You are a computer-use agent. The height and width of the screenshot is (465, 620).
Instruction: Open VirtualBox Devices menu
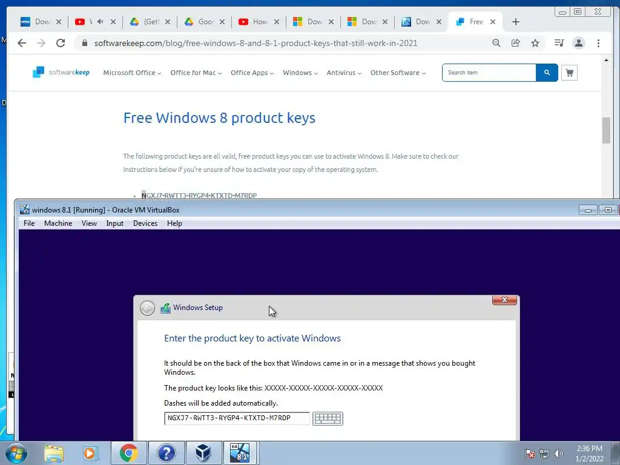click(145, 223)
